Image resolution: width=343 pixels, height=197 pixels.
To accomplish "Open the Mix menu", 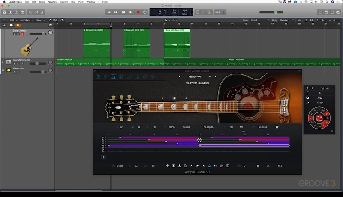I will pyautogui.click(x=73, y=2).
